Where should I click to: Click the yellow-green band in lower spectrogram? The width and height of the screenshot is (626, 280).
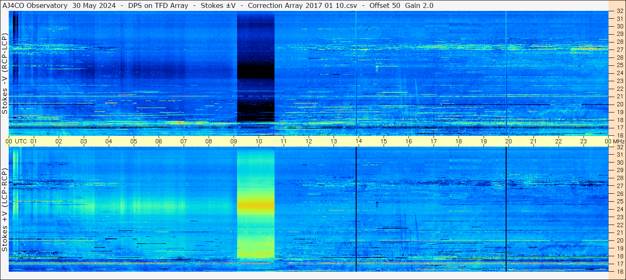pos(256,205)
